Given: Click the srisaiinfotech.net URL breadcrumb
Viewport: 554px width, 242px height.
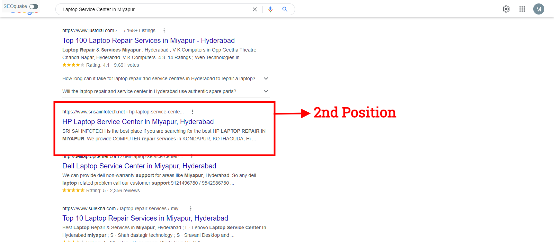Looking at the screenshot, I should point(123,112).
